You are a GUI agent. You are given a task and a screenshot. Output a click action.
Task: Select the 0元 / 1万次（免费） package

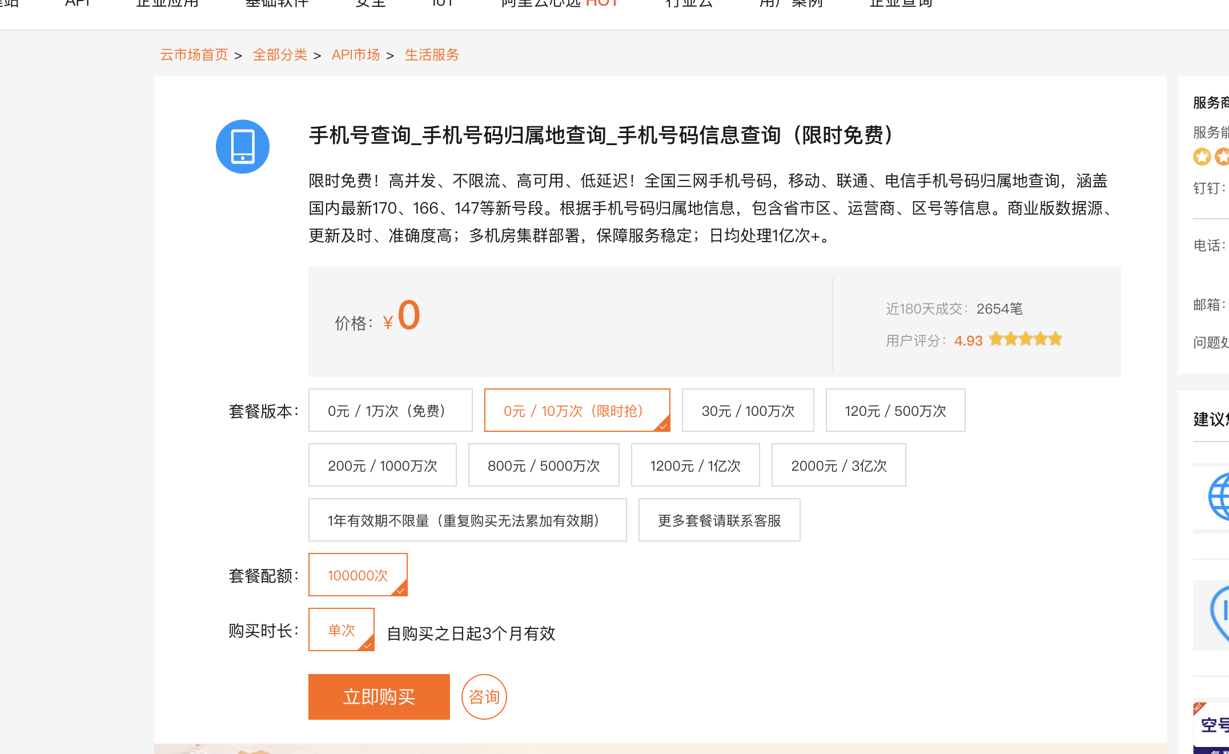390,411
